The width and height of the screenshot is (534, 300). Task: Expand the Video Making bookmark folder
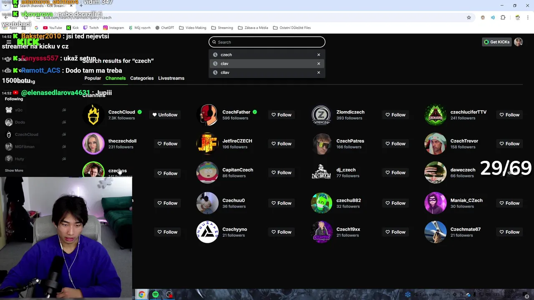coord(193,28)
